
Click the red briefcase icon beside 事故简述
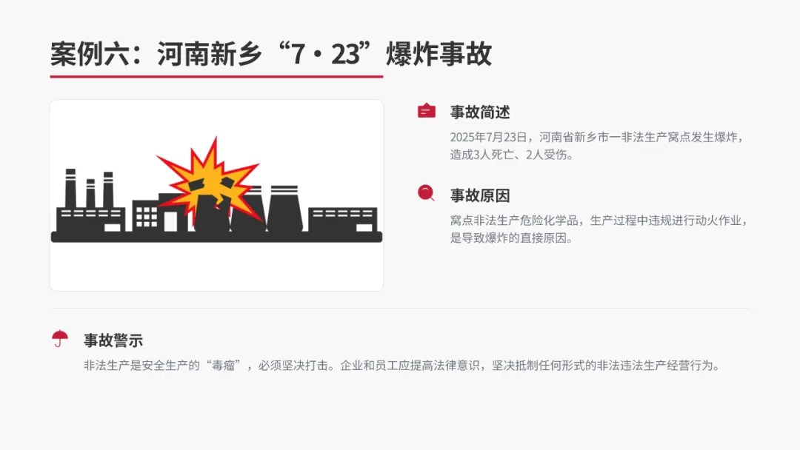(427, 110)
